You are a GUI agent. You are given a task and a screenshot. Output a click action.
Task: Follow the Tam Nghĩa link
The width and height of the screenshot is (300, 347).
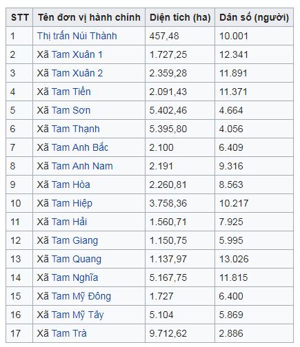pyautogui.click(x=74, y=277)
